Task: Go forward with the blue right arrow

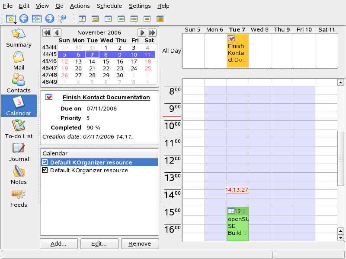Action: click(50, 19)
